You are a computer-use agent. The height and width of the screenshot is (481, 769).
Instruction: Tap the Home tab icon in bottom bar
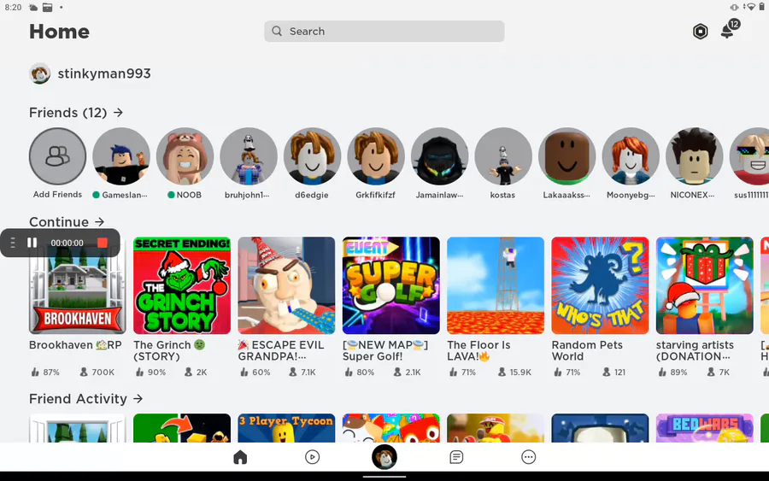point(240,457)
